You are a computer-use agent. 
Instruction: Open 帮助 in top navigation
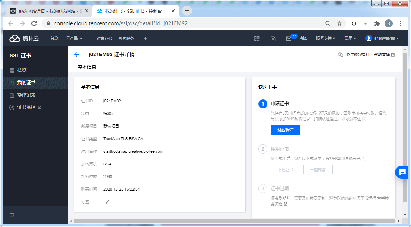tap(304, 39)
